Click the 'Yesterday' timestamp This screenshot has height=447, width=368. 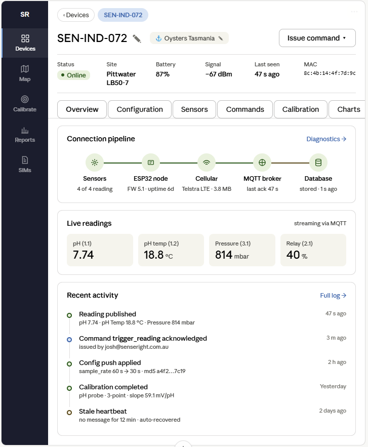pyautogui.click(x=333, y=386)
